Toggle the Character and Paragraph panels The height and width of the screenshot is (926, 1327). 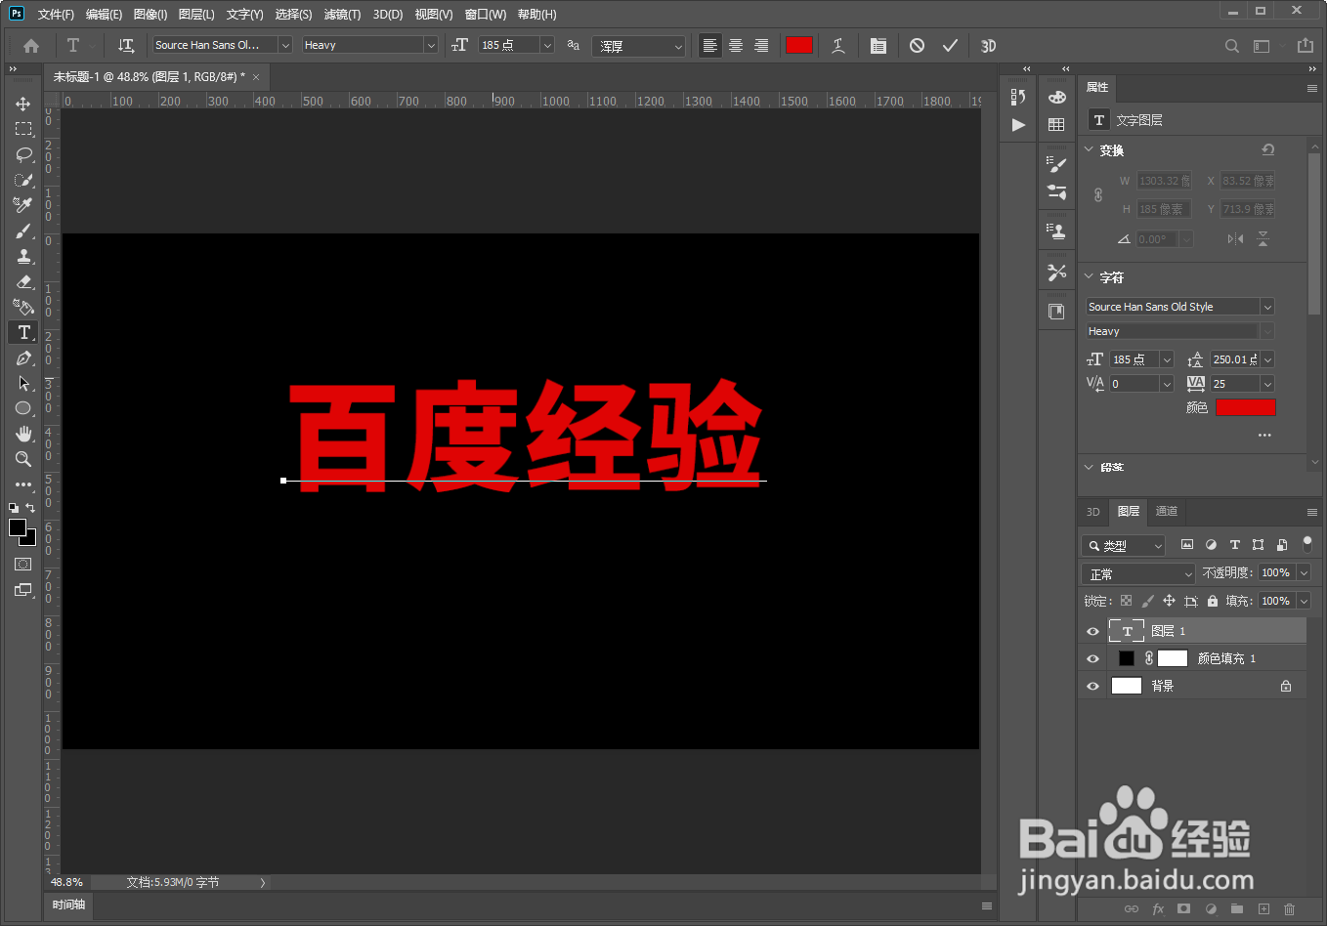[x=878, y=45]
